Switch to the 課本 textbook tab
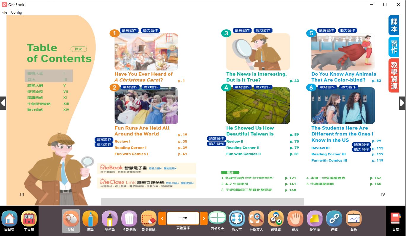 click(x=394, y=25)
